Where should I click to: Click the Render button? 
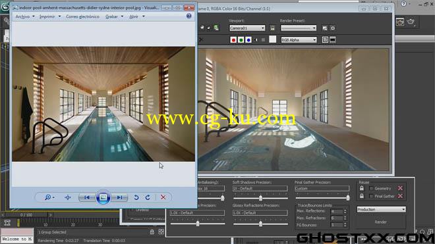click(381, 222)
